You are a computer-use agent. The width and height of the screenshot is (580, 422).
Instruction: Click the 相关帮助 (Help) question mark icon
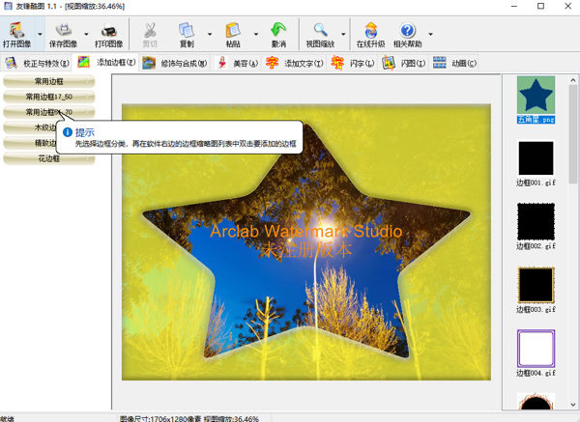click(407, 32)
